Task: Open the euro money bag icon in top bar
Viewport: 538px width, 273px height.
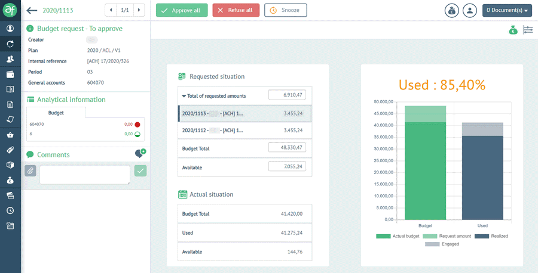Action: coord(453,11)
